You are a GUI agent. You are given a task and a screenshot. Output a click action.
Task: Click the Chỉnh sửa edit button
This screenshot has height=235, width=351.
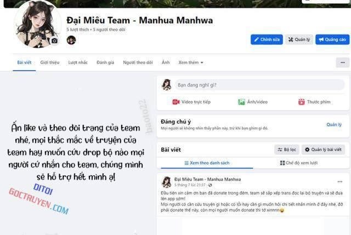point(267,39)
